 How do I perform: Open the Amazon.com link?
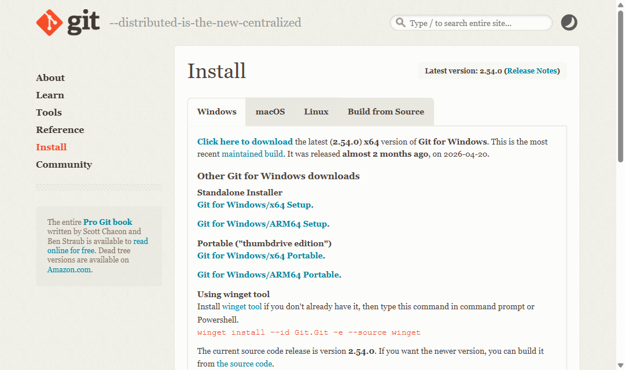tap(69, 269)
